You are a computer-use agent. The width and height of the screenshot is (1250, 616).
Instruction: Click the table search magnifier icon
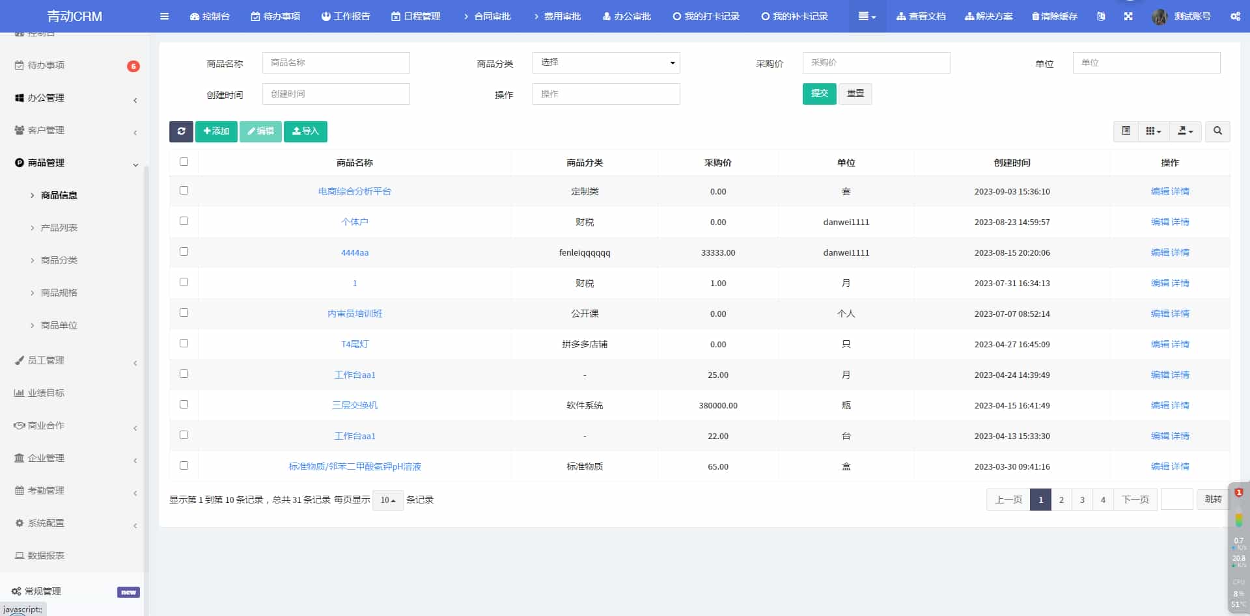point(1217,131)
